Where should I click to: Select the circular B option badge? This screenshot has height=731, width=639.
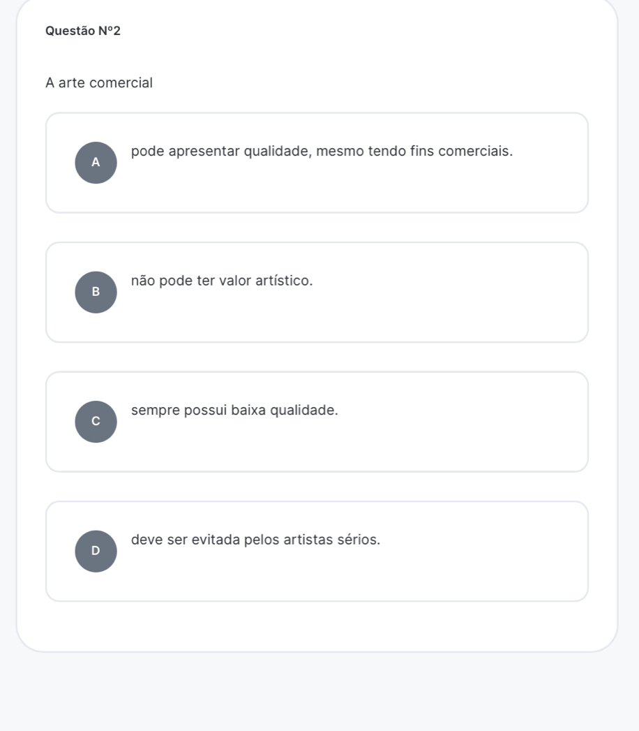click(96, 292)
